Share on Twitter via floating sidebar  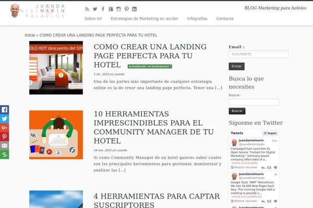[x=4, y=119]
